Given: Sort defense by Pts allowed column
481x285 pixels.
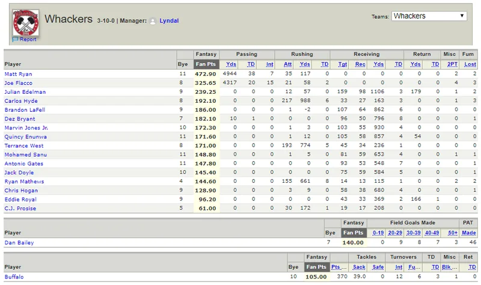Looking at the screenshot, I should (x=339, y=267).
